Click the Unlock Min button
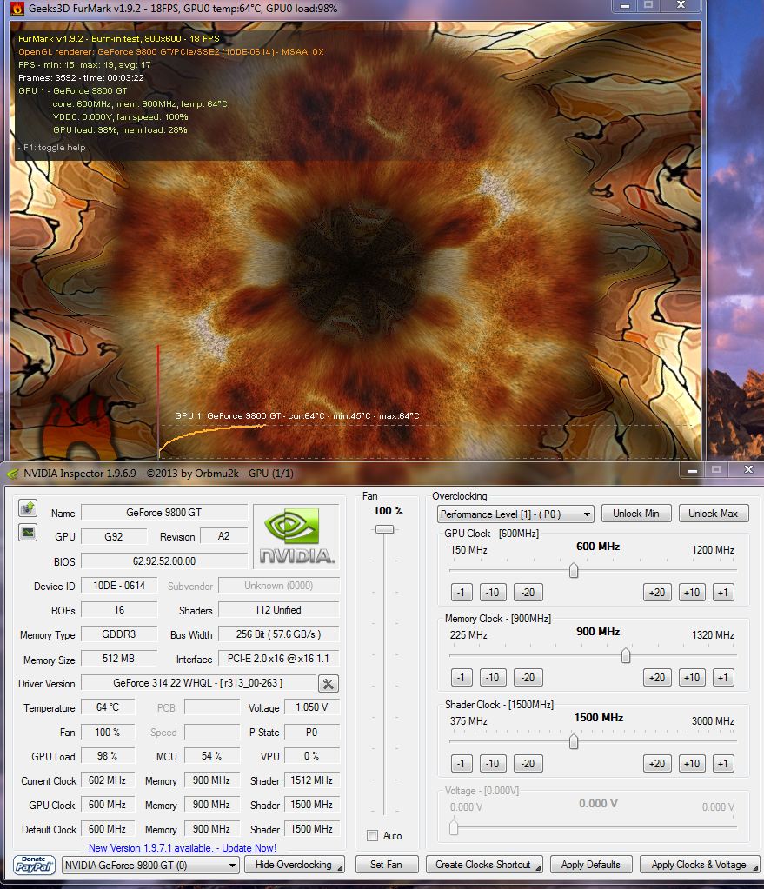Image resolution: width=764 pixels, height=889 pixels. point(636,514)
